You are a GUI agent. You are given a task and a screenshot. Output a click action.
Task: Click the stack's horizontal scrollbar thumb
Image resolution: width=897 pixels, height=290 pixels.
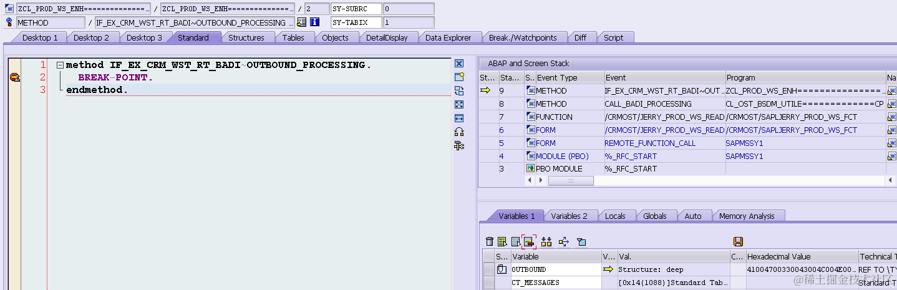pos(571,180)
